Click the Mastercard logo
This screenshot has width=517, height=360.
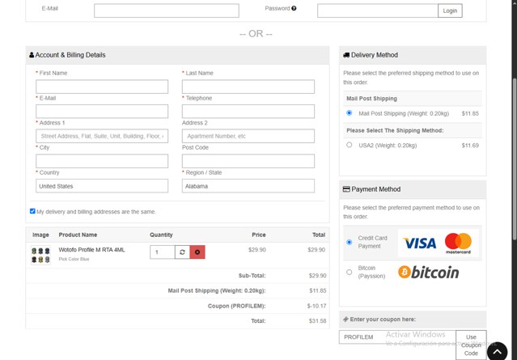(458, 244)
